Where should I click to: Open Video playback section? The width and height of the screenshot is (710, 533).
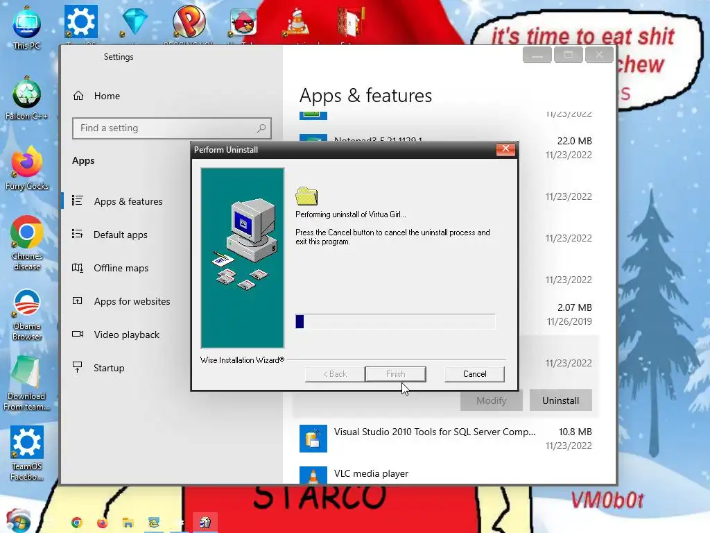click(126, 335)
